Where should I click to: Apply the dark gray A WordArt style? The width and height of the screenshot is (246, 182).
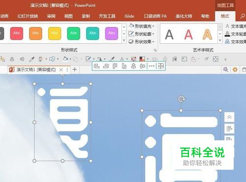click(x=169, y=34)
